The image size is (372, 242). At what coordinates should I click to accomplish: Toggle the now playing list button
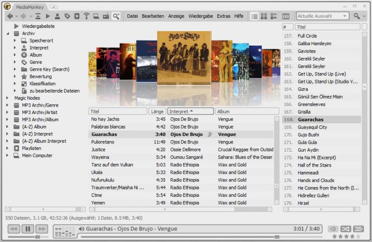358,229
